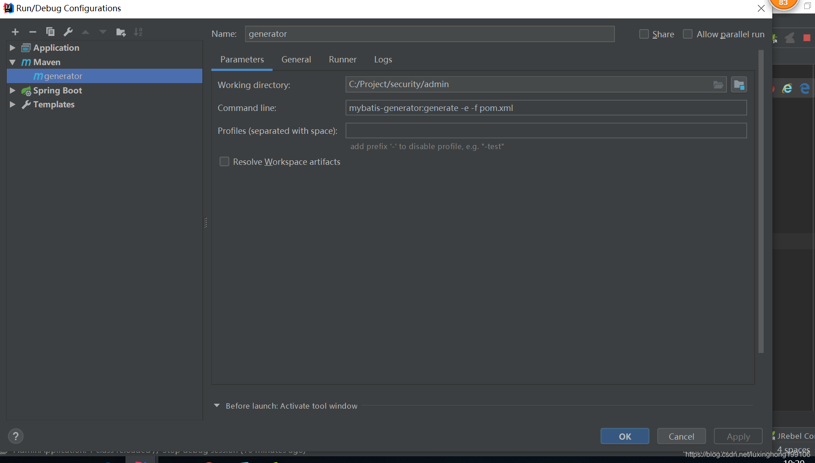This screenshot has width=815, height=463.
Task: Collapse the Before launch section
Action: click(x=217, y=406)
